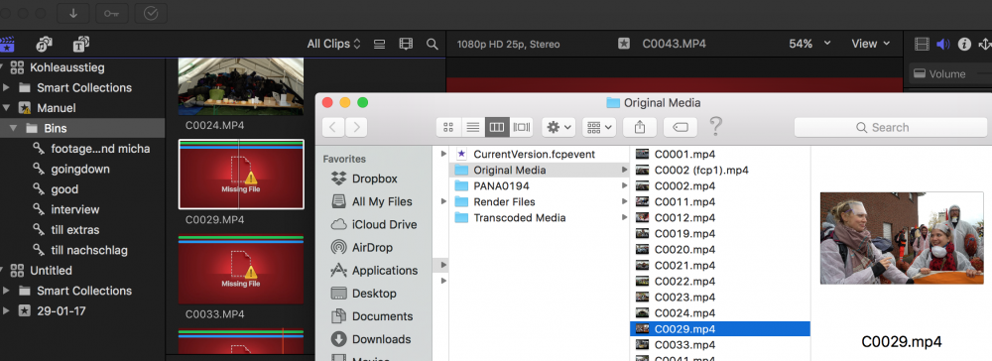Open the keyword editor key icon

click(112, 13)
